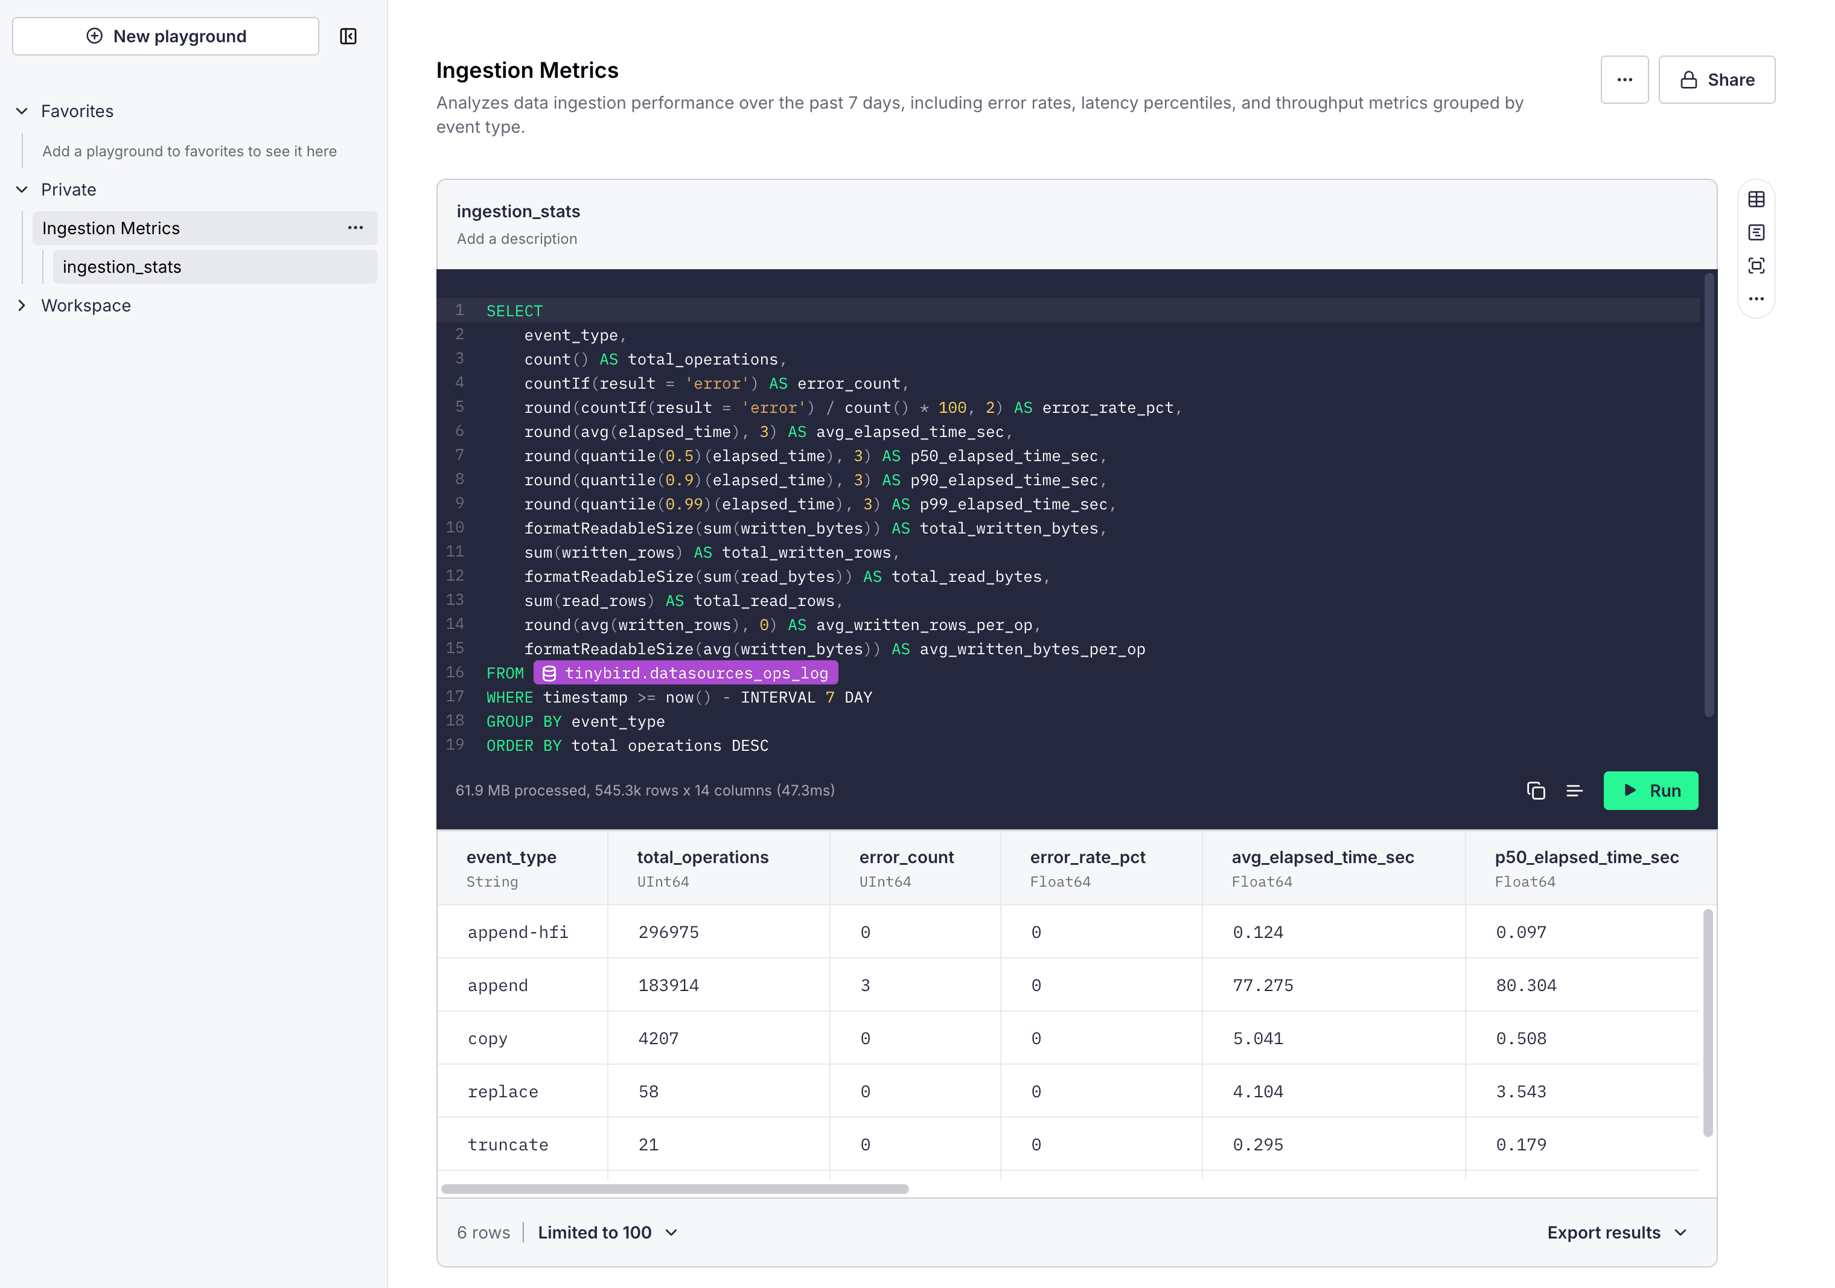
Task: Collapse the Favorites section
Action: tap(22, 111)
